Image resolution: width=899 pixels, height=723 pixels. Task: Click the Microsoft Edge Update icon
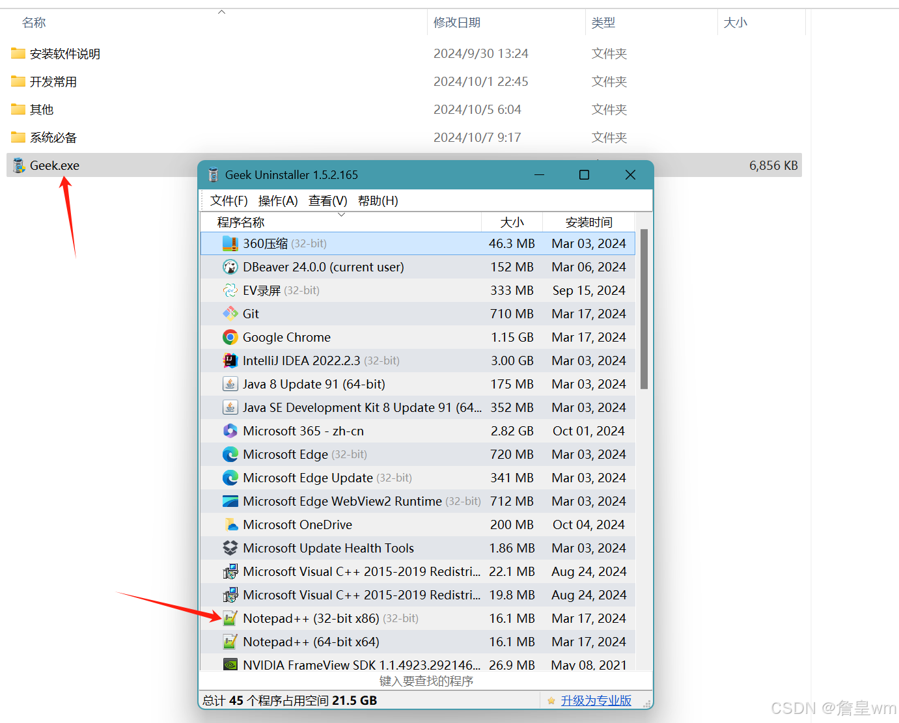click(x=230, y=478)
